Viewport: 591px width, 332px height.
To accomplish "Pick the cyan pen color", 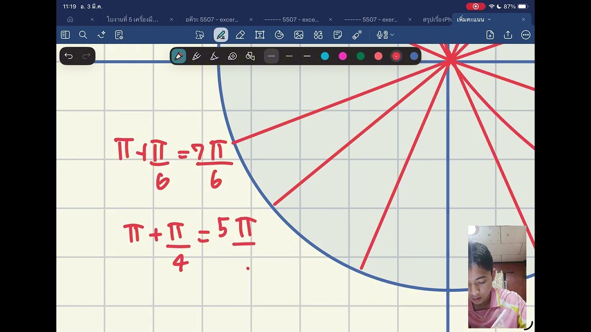I will point(325,56).
